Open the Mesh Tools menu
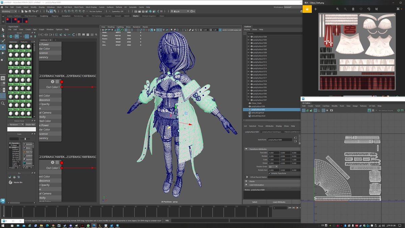Screen dimensions: 405x228 [79, 7]
